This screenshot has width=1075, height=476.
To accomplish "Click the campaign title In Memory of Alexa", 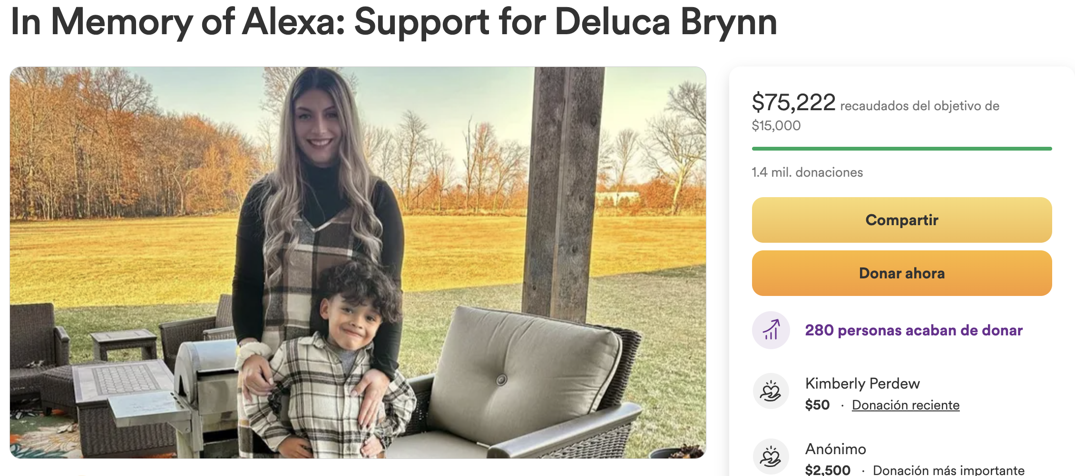I will 394,22.
